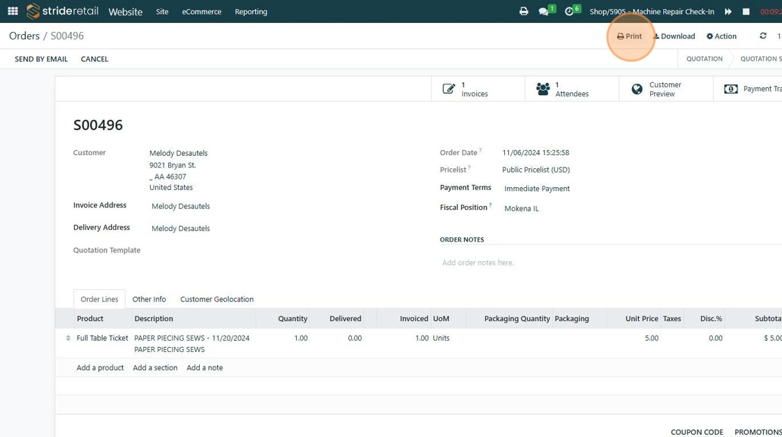The height and width of the screenshot is (437, 782).
Task: Click Send by Email button
Action: 41,59
